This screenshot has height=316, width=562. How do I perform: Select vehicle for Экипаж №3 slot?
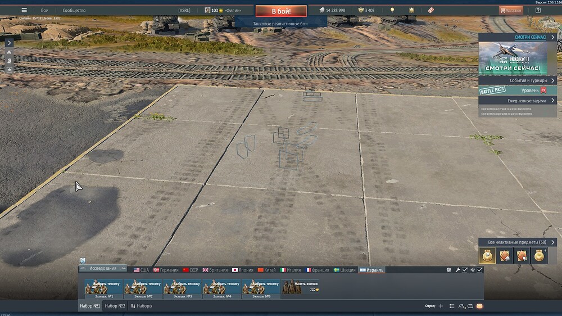(183, 289)
